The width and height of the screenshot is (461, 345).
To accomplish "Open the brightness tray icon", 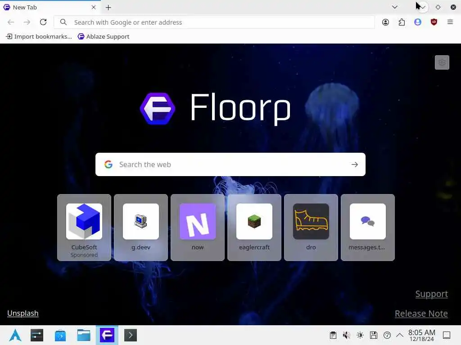I will (x=360, y=335).
